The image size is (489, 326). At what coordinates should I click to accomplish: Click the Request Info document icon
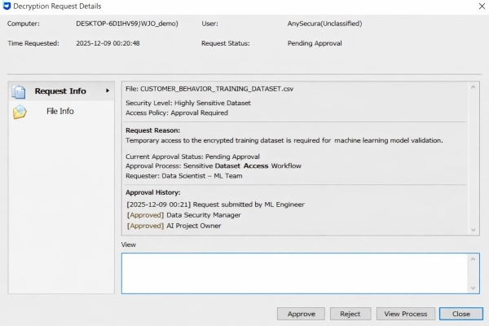tap(19, 92)
